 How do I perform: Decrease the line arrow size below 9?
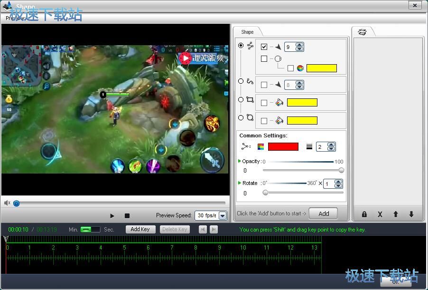coord(299,49)
